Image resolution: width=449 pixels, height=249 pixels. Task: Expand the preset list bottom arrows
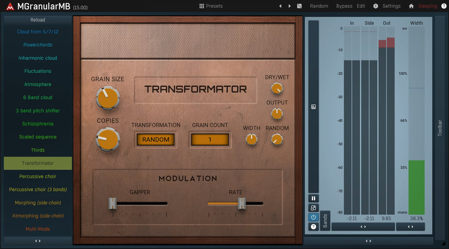click(38, 241)
